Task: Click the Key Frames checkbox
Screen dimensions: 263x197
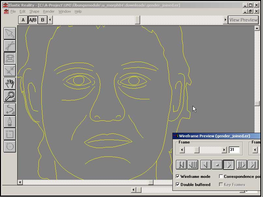Action: [221, 184]
